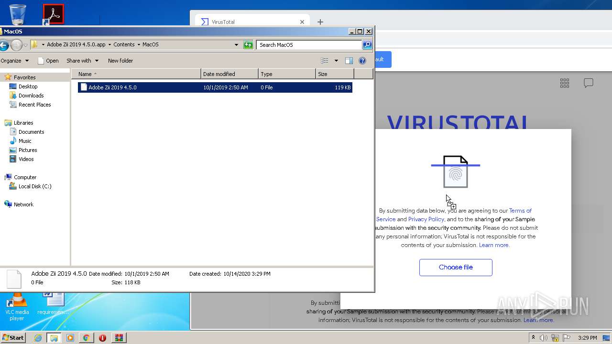Screen dimensions: 612x344
Task: Click the folder icon in the address bar
Action: click(x=34, y=44)
